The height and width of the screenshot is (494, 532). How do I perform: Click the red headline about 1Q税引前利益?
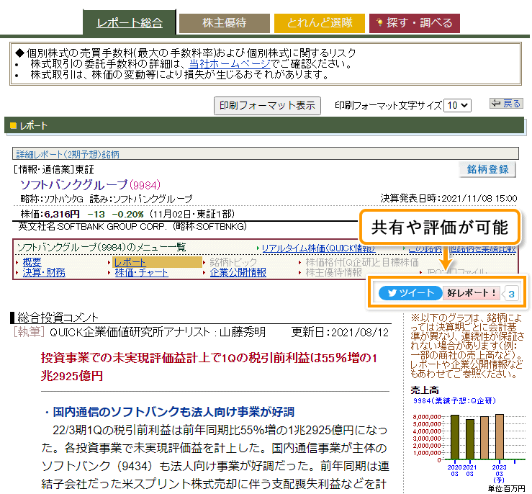point(209,367)
